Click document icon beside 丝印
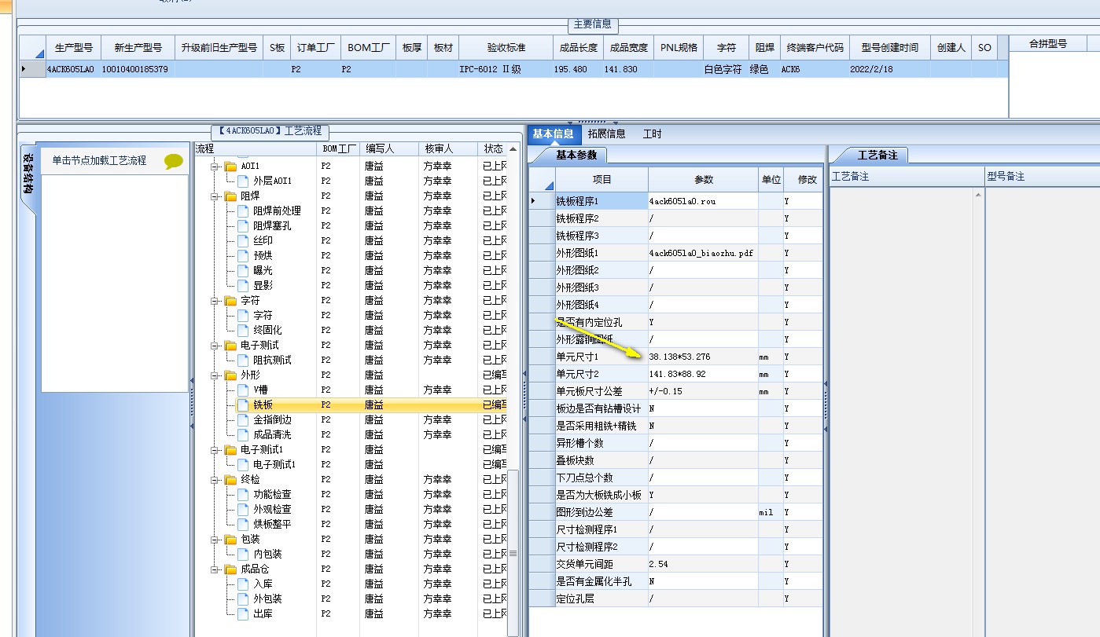Image resolution: width=1100 pixels, height=637 pixels. coord(243,240)
